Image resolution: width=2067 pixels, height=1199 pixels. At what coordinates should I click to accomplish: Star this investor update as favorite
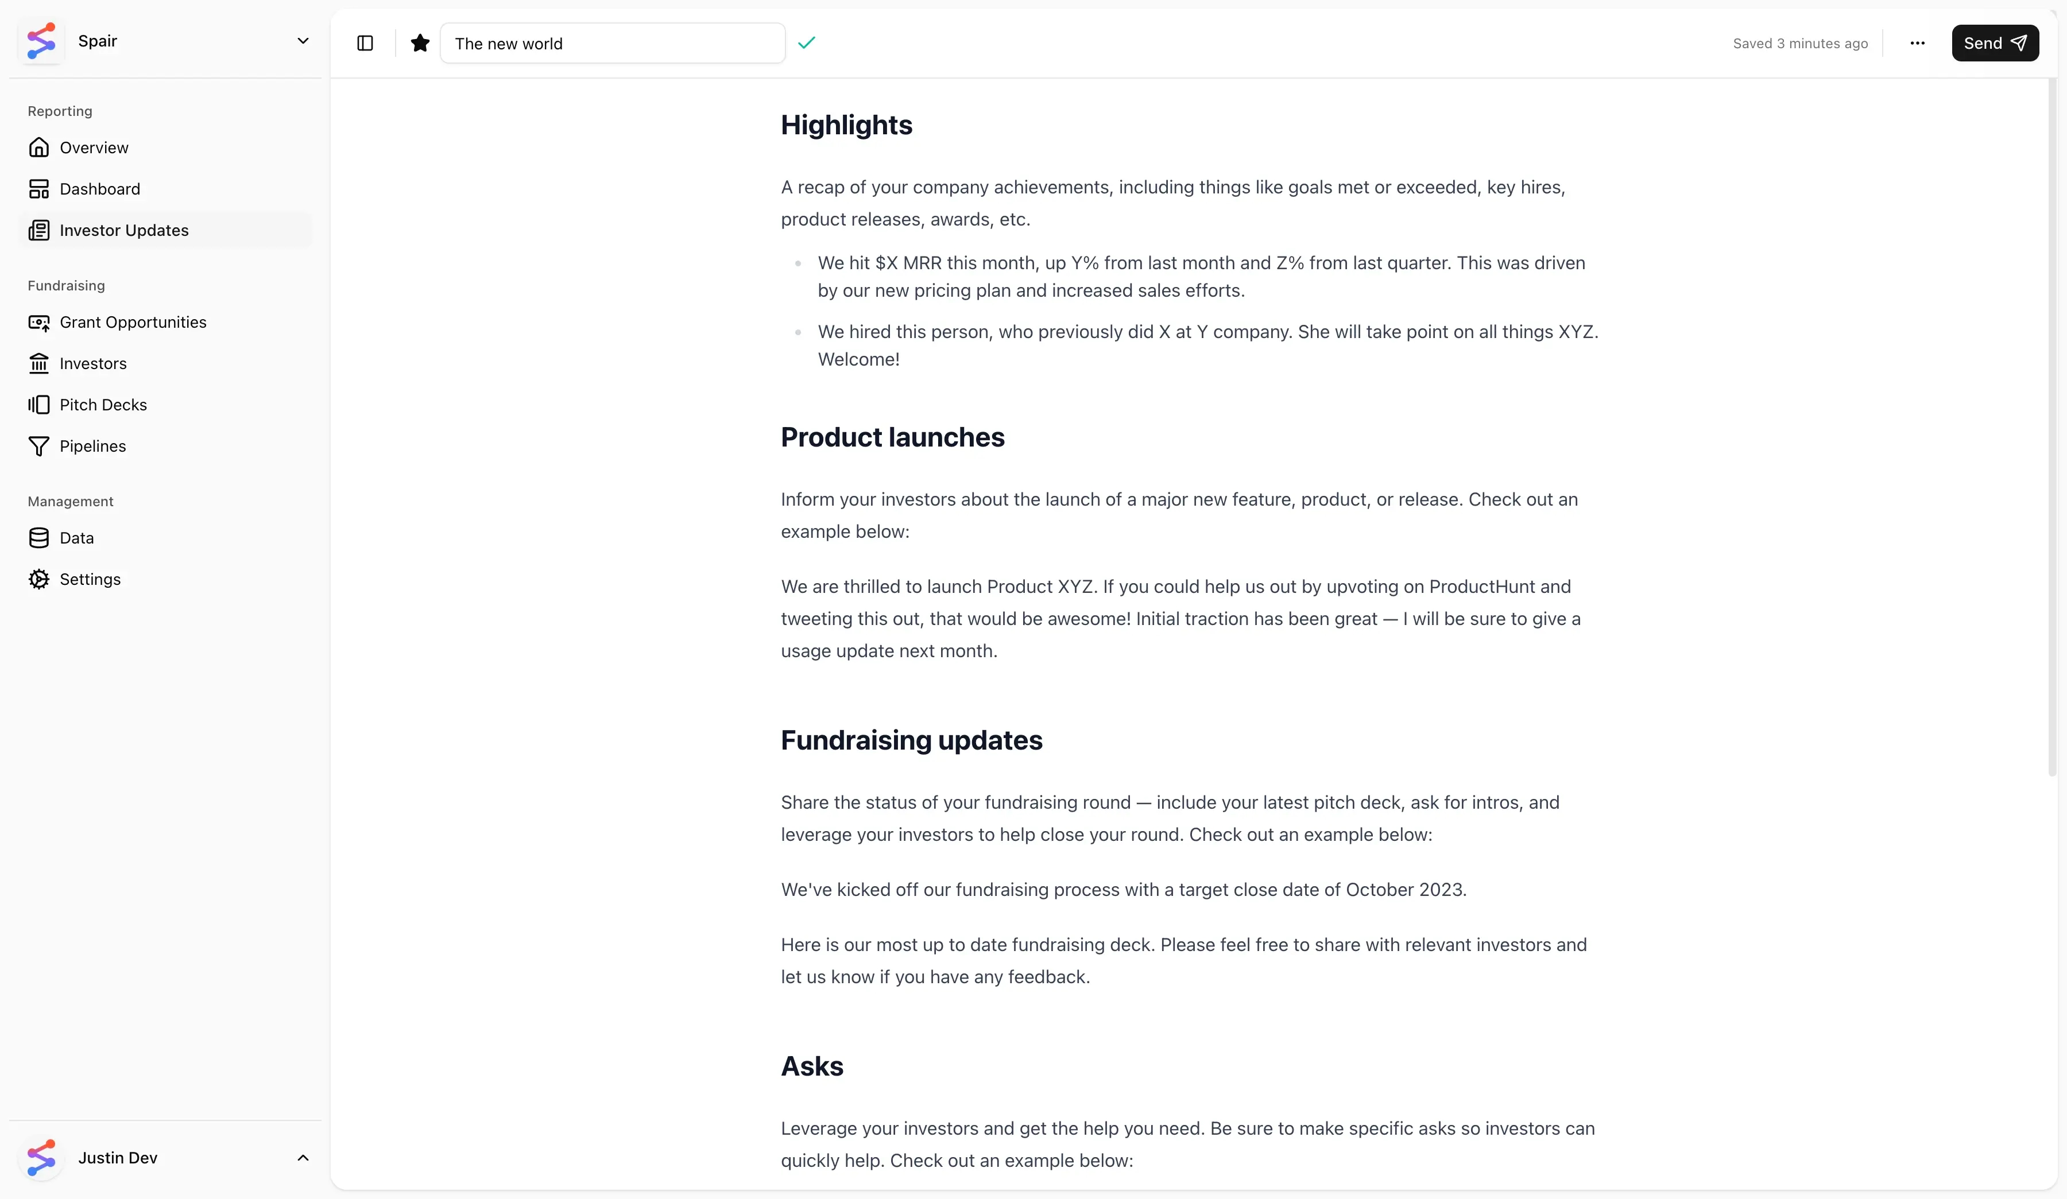point(419,44)
